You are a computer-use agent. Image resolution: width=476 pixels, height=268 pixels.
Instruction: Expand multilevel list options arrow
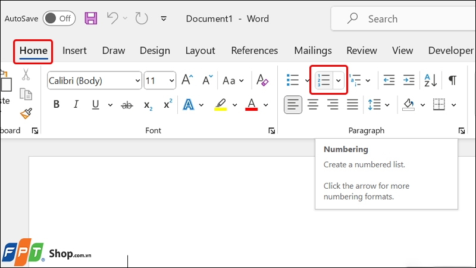pos(368,80)
